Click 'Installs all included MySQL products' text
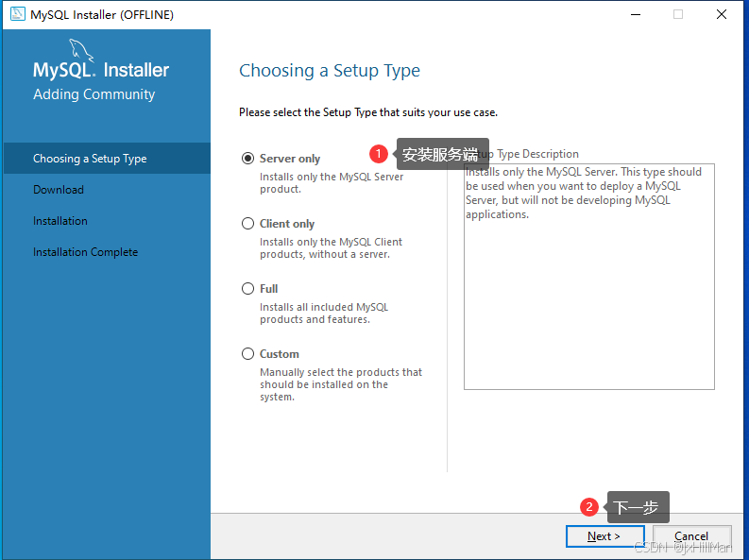749x560 pixels. point(324,314)
